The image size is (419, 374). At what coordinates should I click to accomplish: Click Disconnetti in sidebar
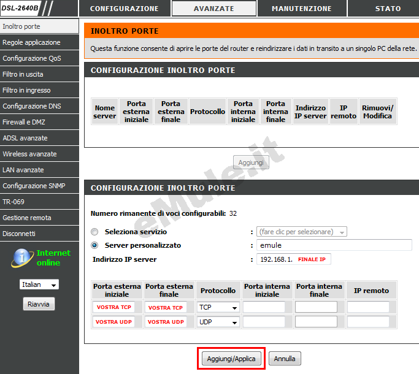click(39, 234)
